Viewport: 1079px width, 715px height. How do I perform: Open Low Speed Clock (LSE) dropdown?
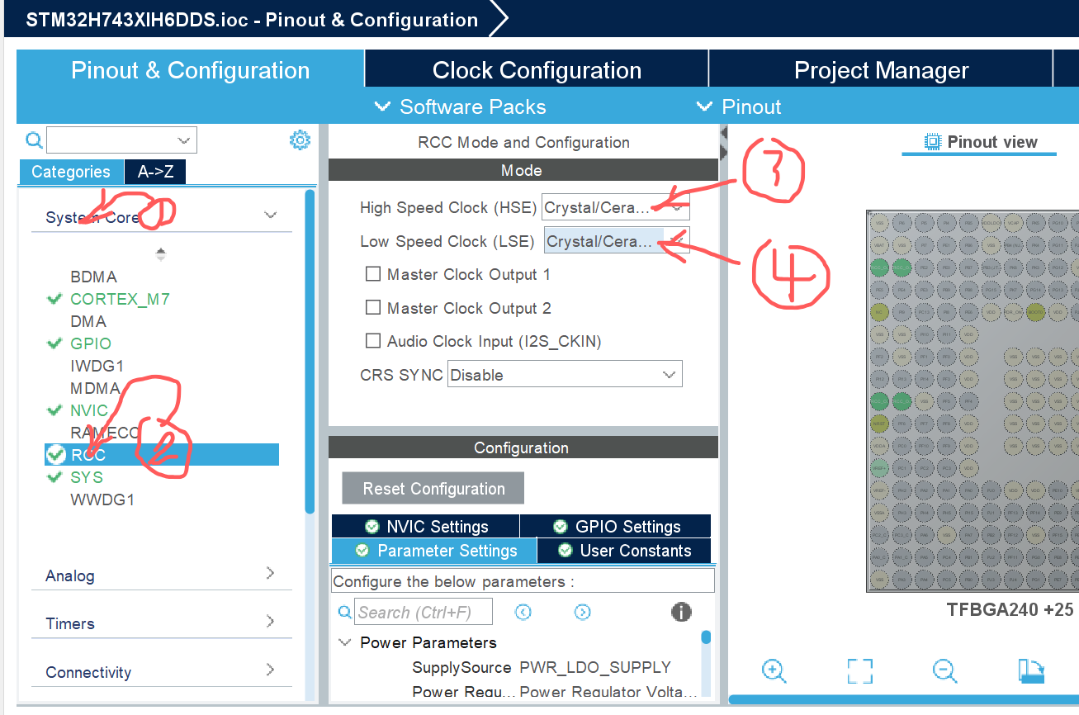coord(617,241)
